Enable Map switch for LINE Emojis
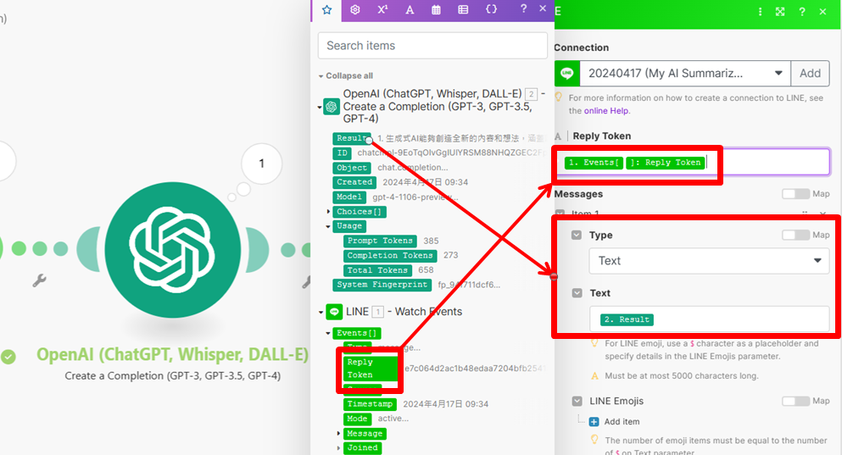 tap(794, 401)
